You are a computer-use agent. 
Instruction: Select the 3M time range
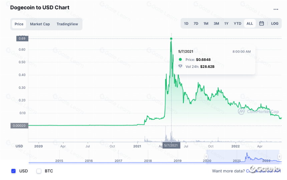coord(216,24)
